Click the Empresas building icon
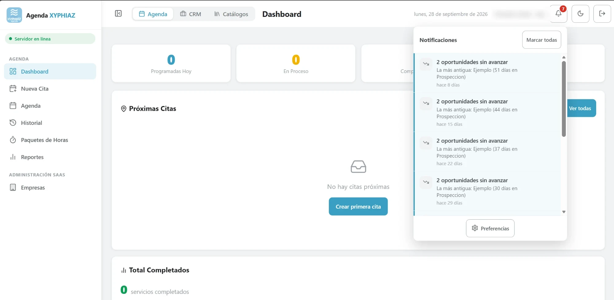The height and width of the screenshot is (300, 614). tap(13, 187)
